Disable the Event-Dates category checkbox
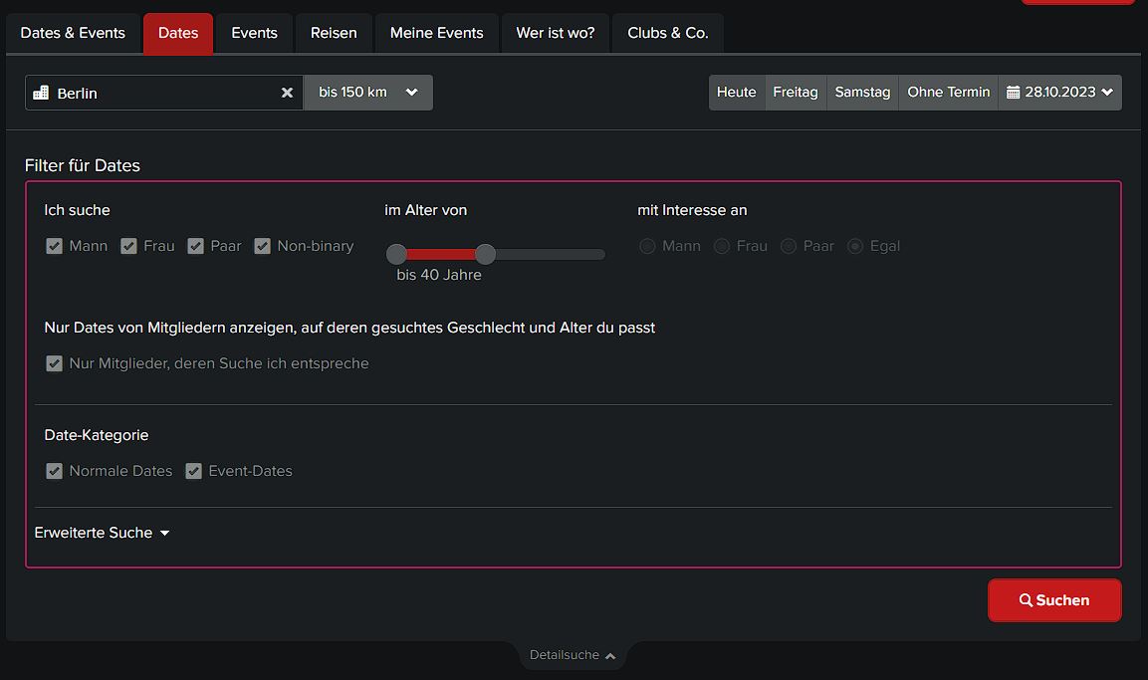The image size is (1148, 680). pos(193,471)
